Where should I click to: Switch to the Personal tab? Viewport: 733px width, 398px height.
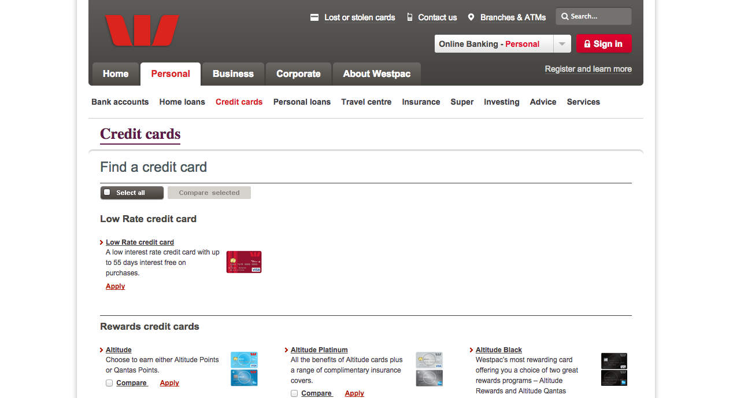click(x=171, y=74)
